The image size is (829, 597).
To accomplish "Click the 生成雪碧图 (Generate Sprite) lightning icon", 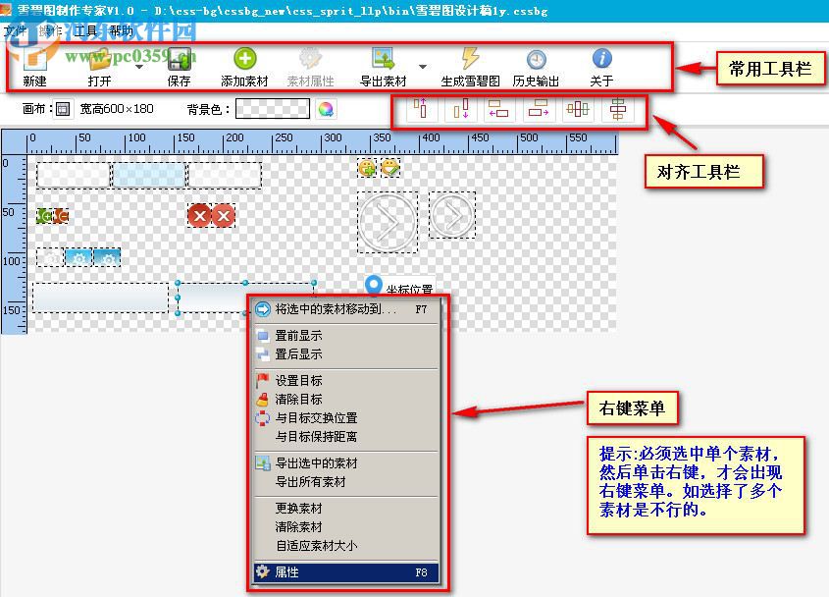I will tap(468, 59).
